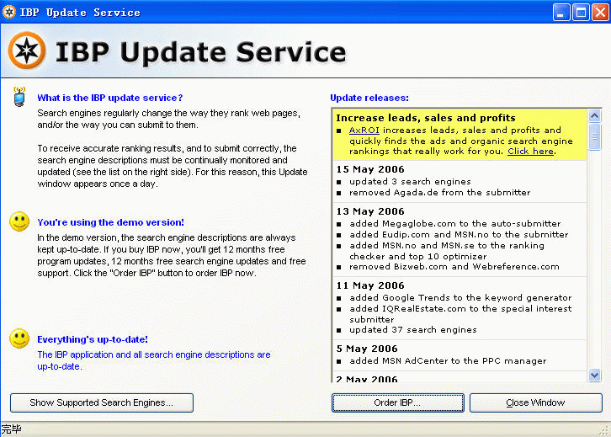Maximize the IBP Update Service window
This screenshot has height=437, width=611.
coord(581,13)
